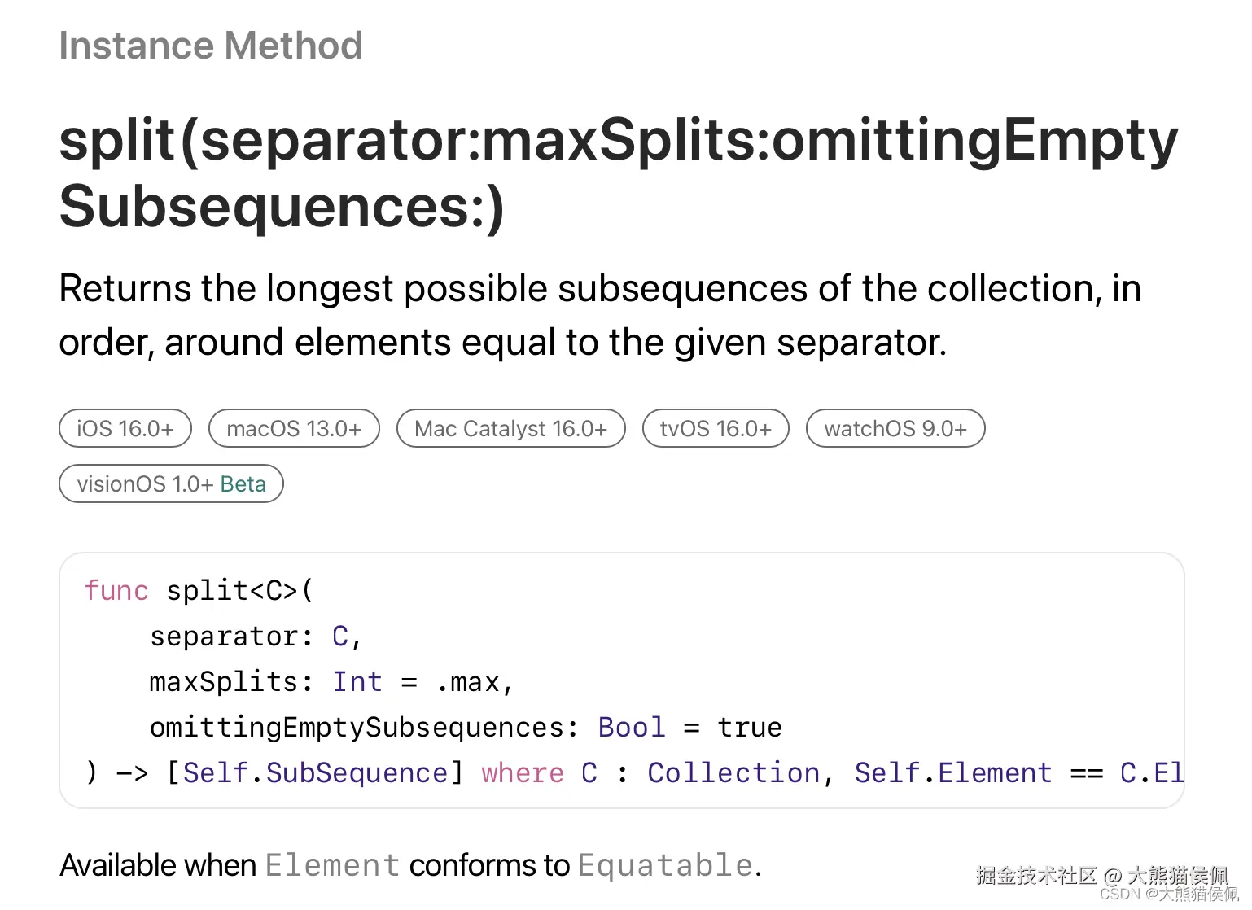Image resolution: width=1252 pixels, height=910 pixels.
Task: Click the func keyword in declaration
Action: point(116,591)
